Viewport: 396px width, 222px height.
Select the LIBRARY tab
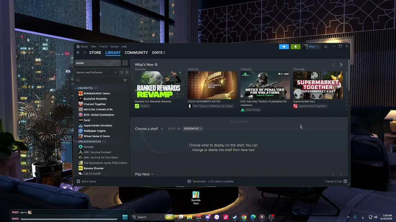coord(113,53)
